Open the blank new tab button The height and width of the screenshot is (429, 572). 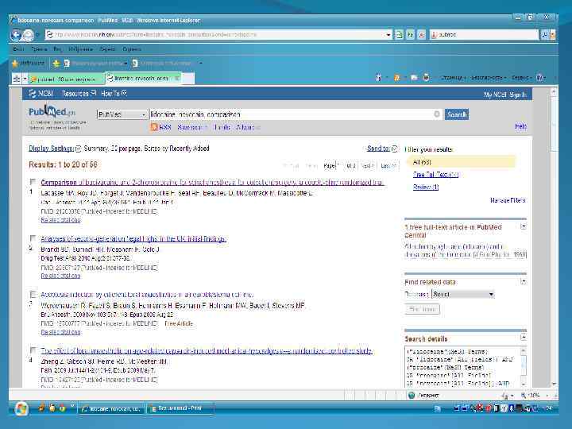(187, 78)
